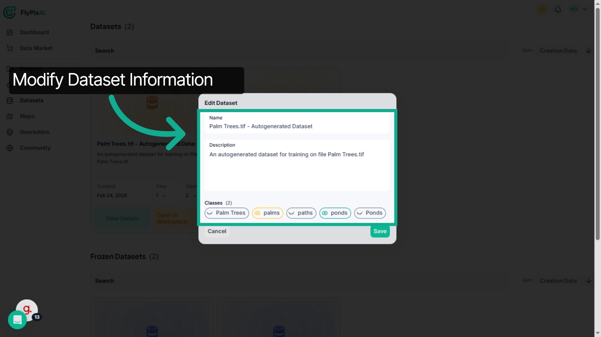Click the Community globe icon
The image size is (601, 337).
point(10,148)
